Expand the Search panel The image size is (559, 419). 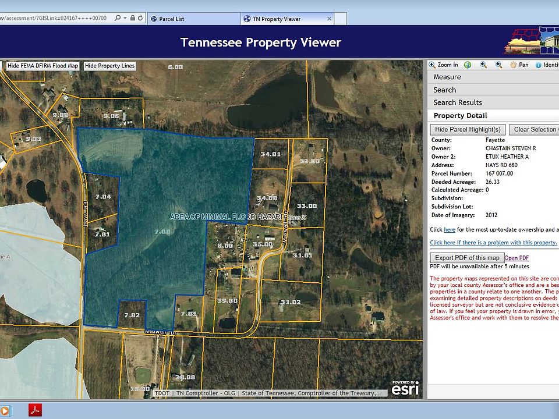445,90
